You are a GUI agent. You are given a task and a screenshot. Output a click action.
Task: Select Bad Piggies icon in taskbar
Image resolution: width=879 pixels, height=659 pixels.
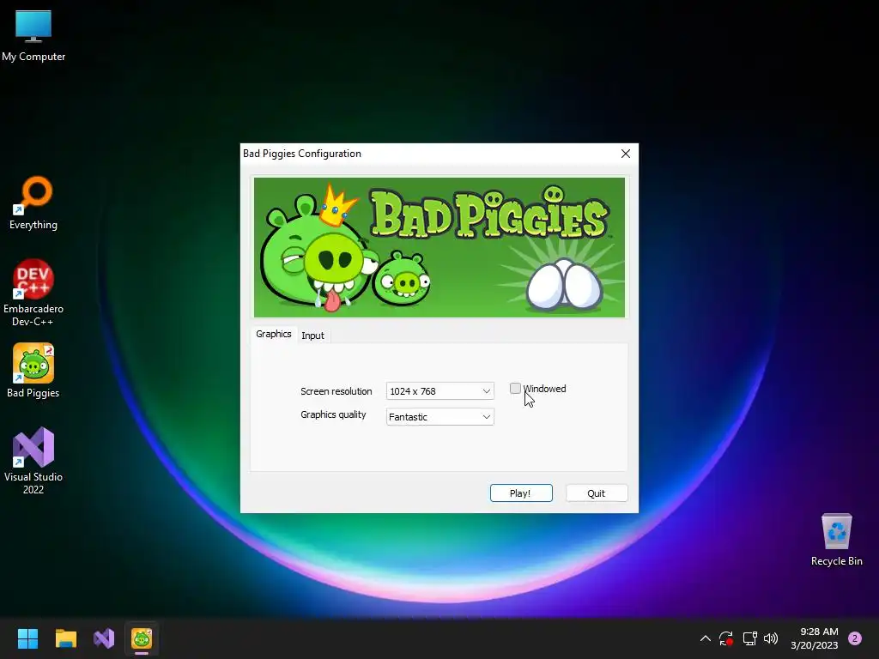(x=142, y=638)
